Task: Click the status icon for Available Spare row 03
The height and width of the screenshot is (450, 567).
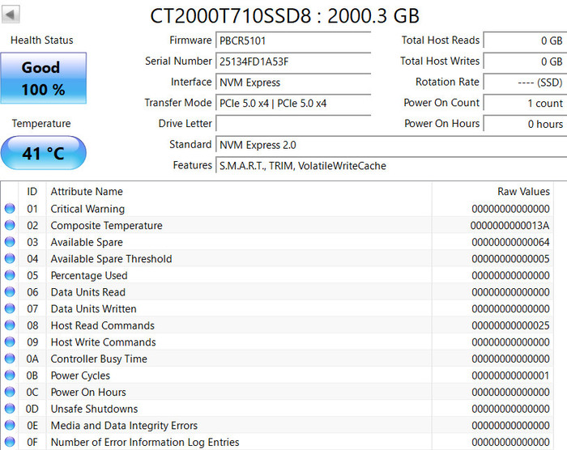Action: pos(10,242)
